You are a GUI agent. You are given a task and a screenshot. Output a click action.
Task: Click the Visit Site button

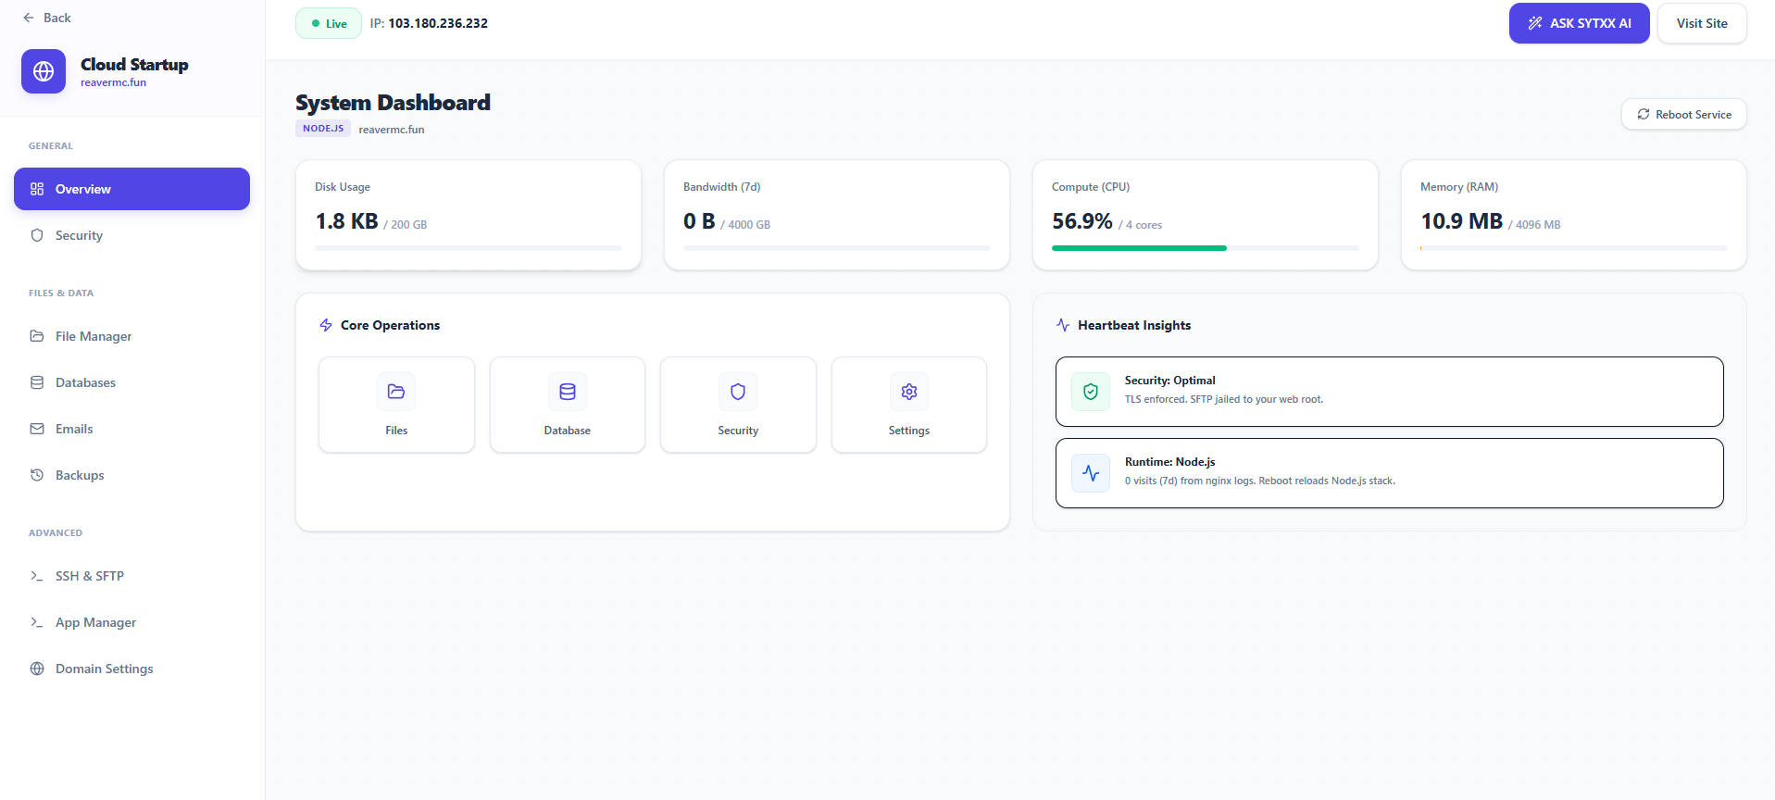pyautogui.click(x=1702, y=23)
